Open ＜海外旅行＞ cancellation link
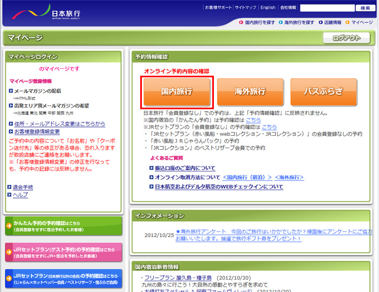Image resolution: width=379 pixels, height=292 pixels. coord(289,177)
